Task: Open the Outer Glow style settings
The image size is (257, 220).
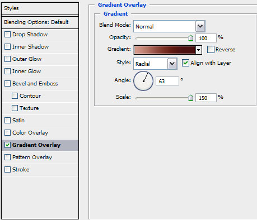Action: pyautogui.click(x=27, y=59)
